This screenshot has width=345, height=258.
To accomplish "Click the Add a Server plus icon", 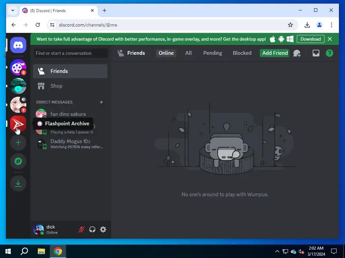I will pos(18,142).
